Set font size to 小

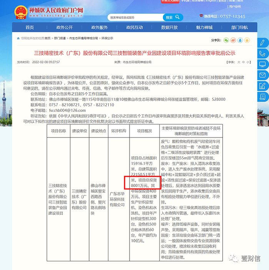tap(248, 62)
